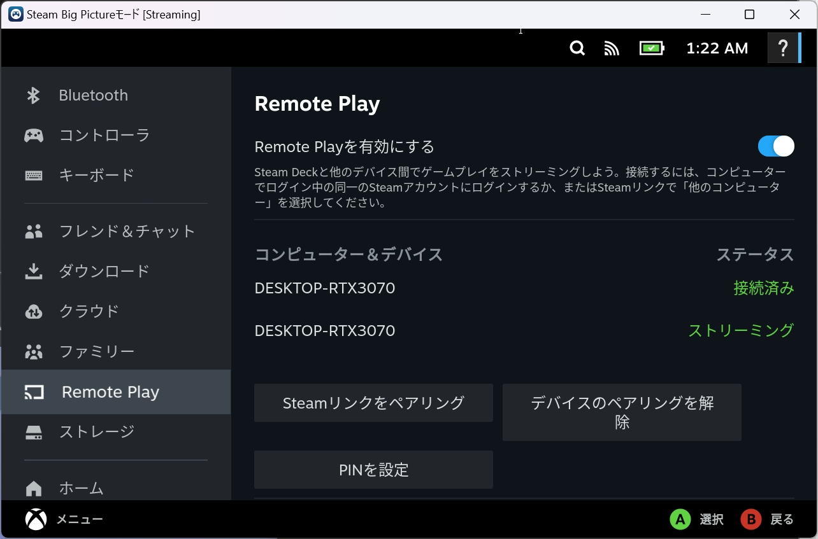Open ホーム settings
The height and width of the screenshot is (539, 818).
(116, 489)
